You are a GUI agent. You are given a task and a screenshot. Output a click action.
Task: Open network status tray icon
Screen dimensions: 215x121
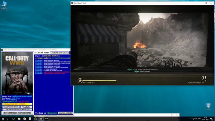(193, 119)
